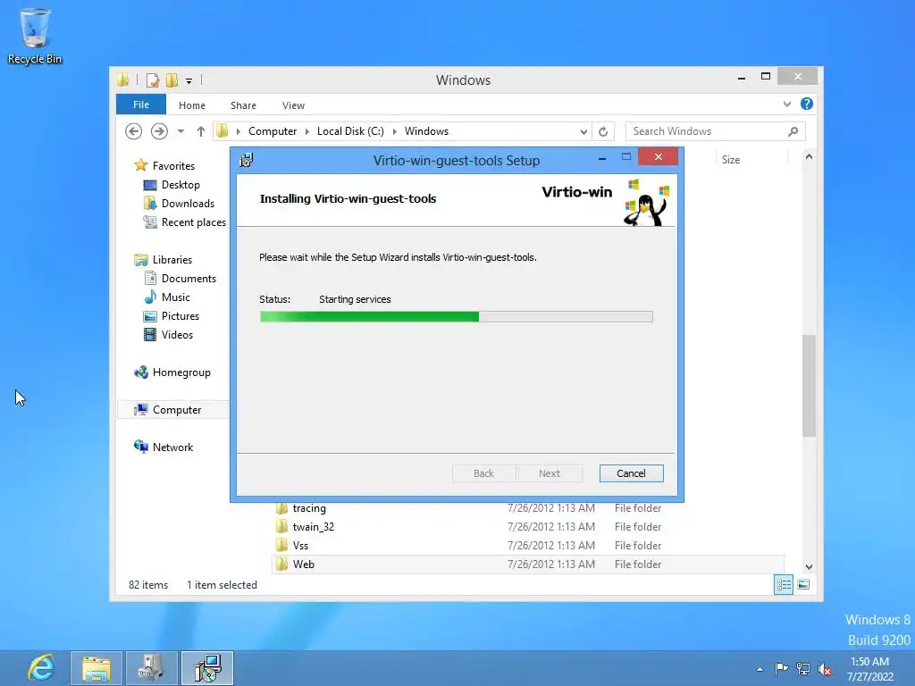
Task: Click the search magnifier icon
Action: pos(793,131)
